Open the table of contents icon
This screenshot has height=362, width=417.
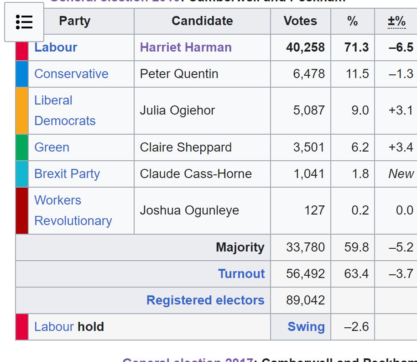coord(24,22)
